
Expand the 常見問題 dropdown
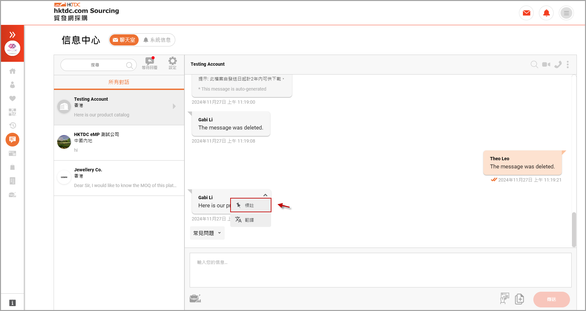click(x=207, y=233)
